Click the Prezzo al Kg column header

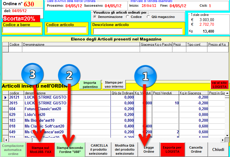pyautogui.click(x=218, y=45)
